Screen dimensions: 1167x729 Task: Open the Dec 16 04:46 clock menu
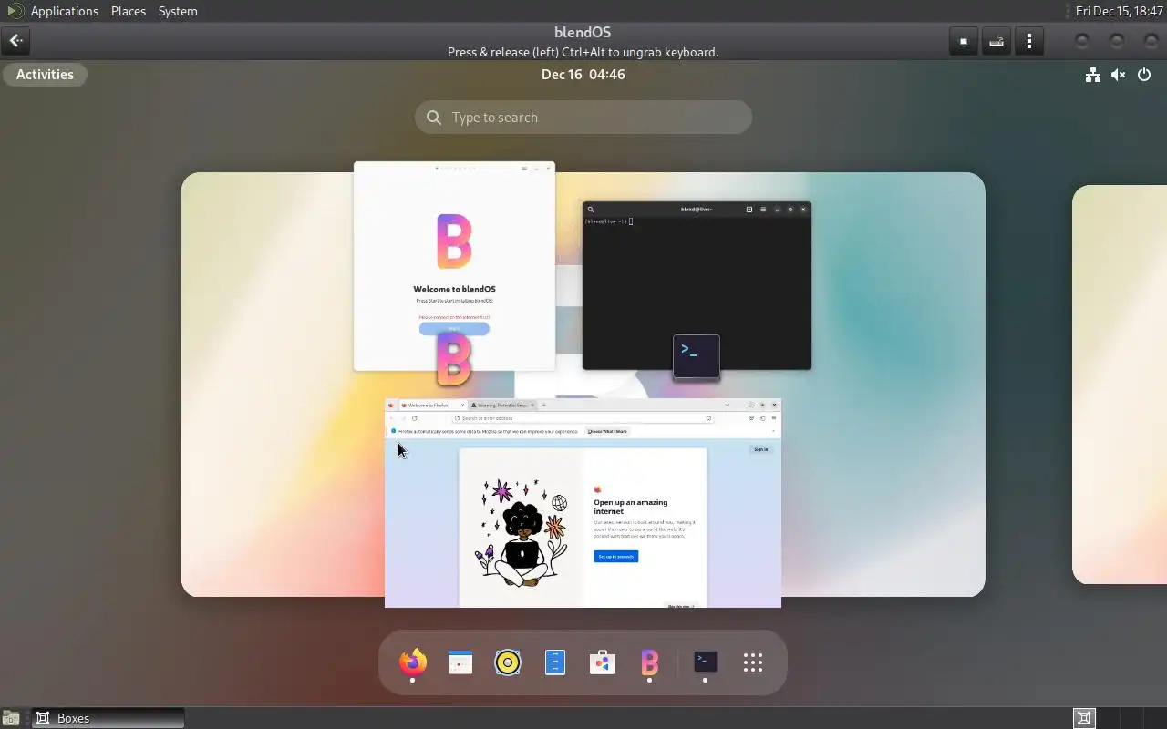coord(583,75)
